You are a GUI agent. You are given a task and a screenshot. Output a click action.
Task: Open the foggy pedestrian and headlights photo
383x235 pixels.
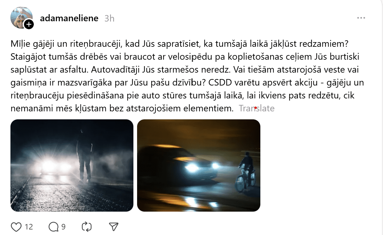click(x=72, y=165)
